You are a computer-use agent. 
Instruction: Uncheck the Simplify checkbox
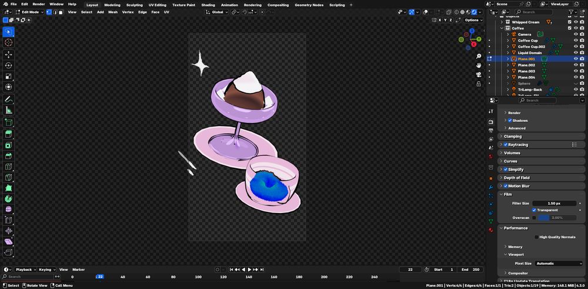pyautogui.click(x=506, y=170)
